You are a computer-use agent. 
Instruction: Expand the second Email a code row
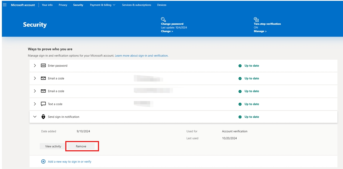35,91
